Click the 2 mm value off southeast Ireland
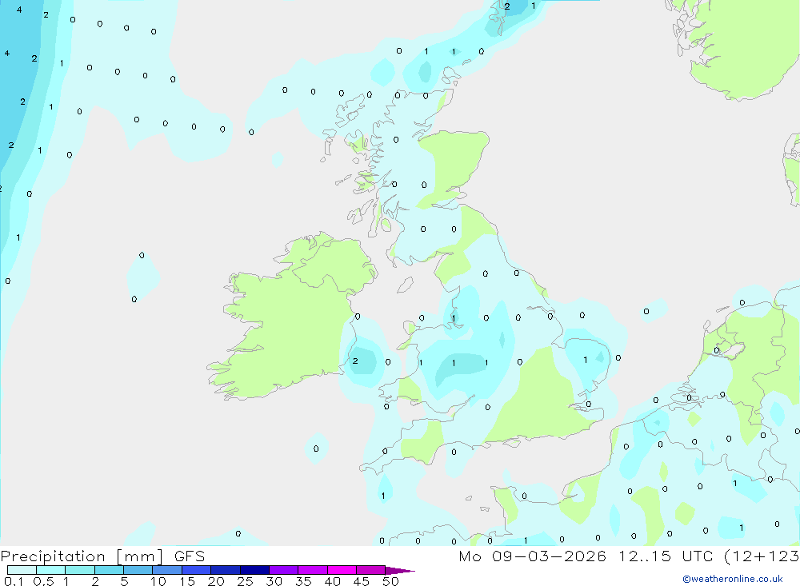The height and width of the screenshot is (586, 800). [355, 361]
